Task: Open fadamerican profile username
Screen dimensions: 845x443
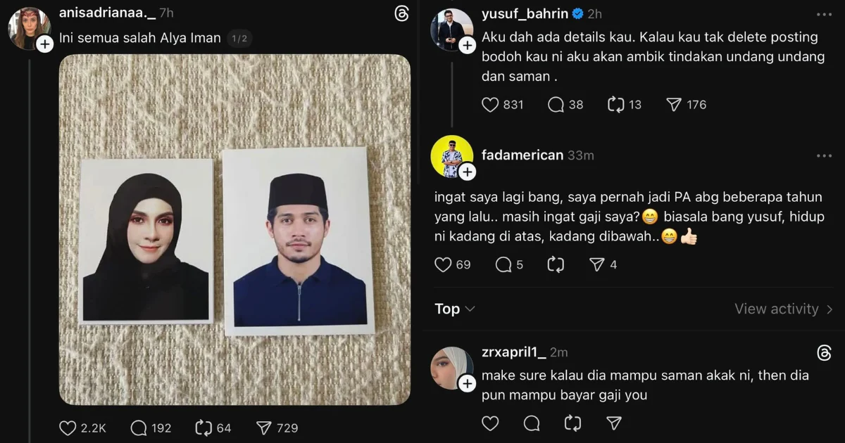Action: tap(522, 155)
